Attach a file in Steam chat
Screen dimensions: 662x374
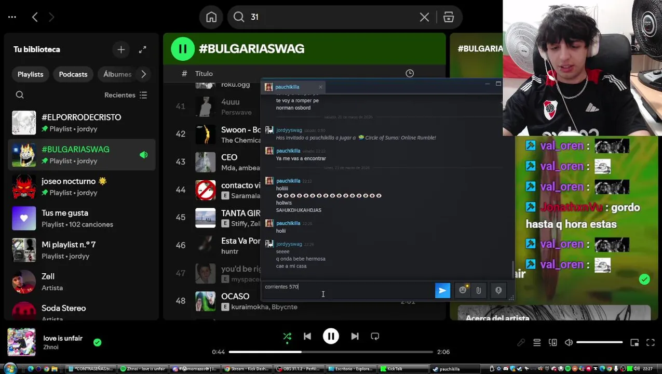click(x=479, y=291)
